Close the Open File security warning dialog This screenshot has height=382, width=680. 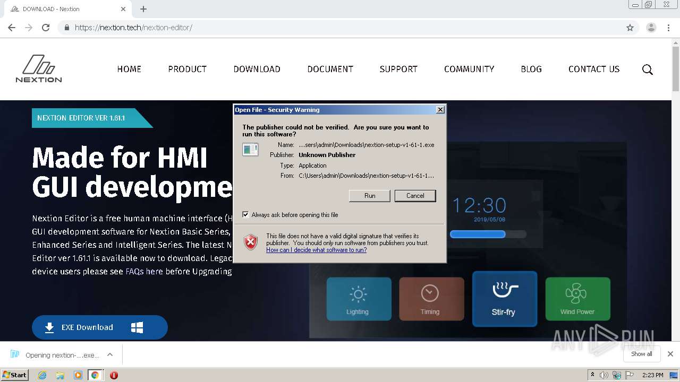coord(440,110)
